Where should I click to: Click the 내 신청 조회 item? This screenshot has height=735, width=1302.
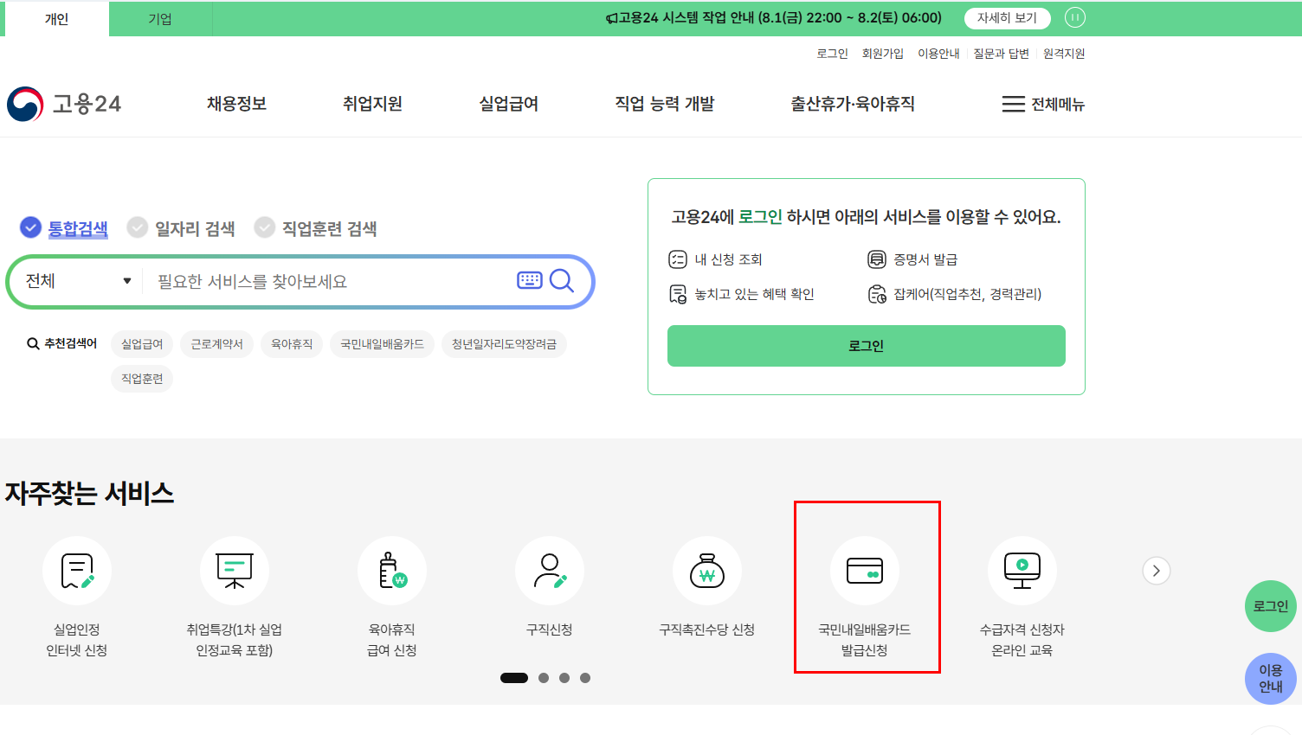point(715,259)
